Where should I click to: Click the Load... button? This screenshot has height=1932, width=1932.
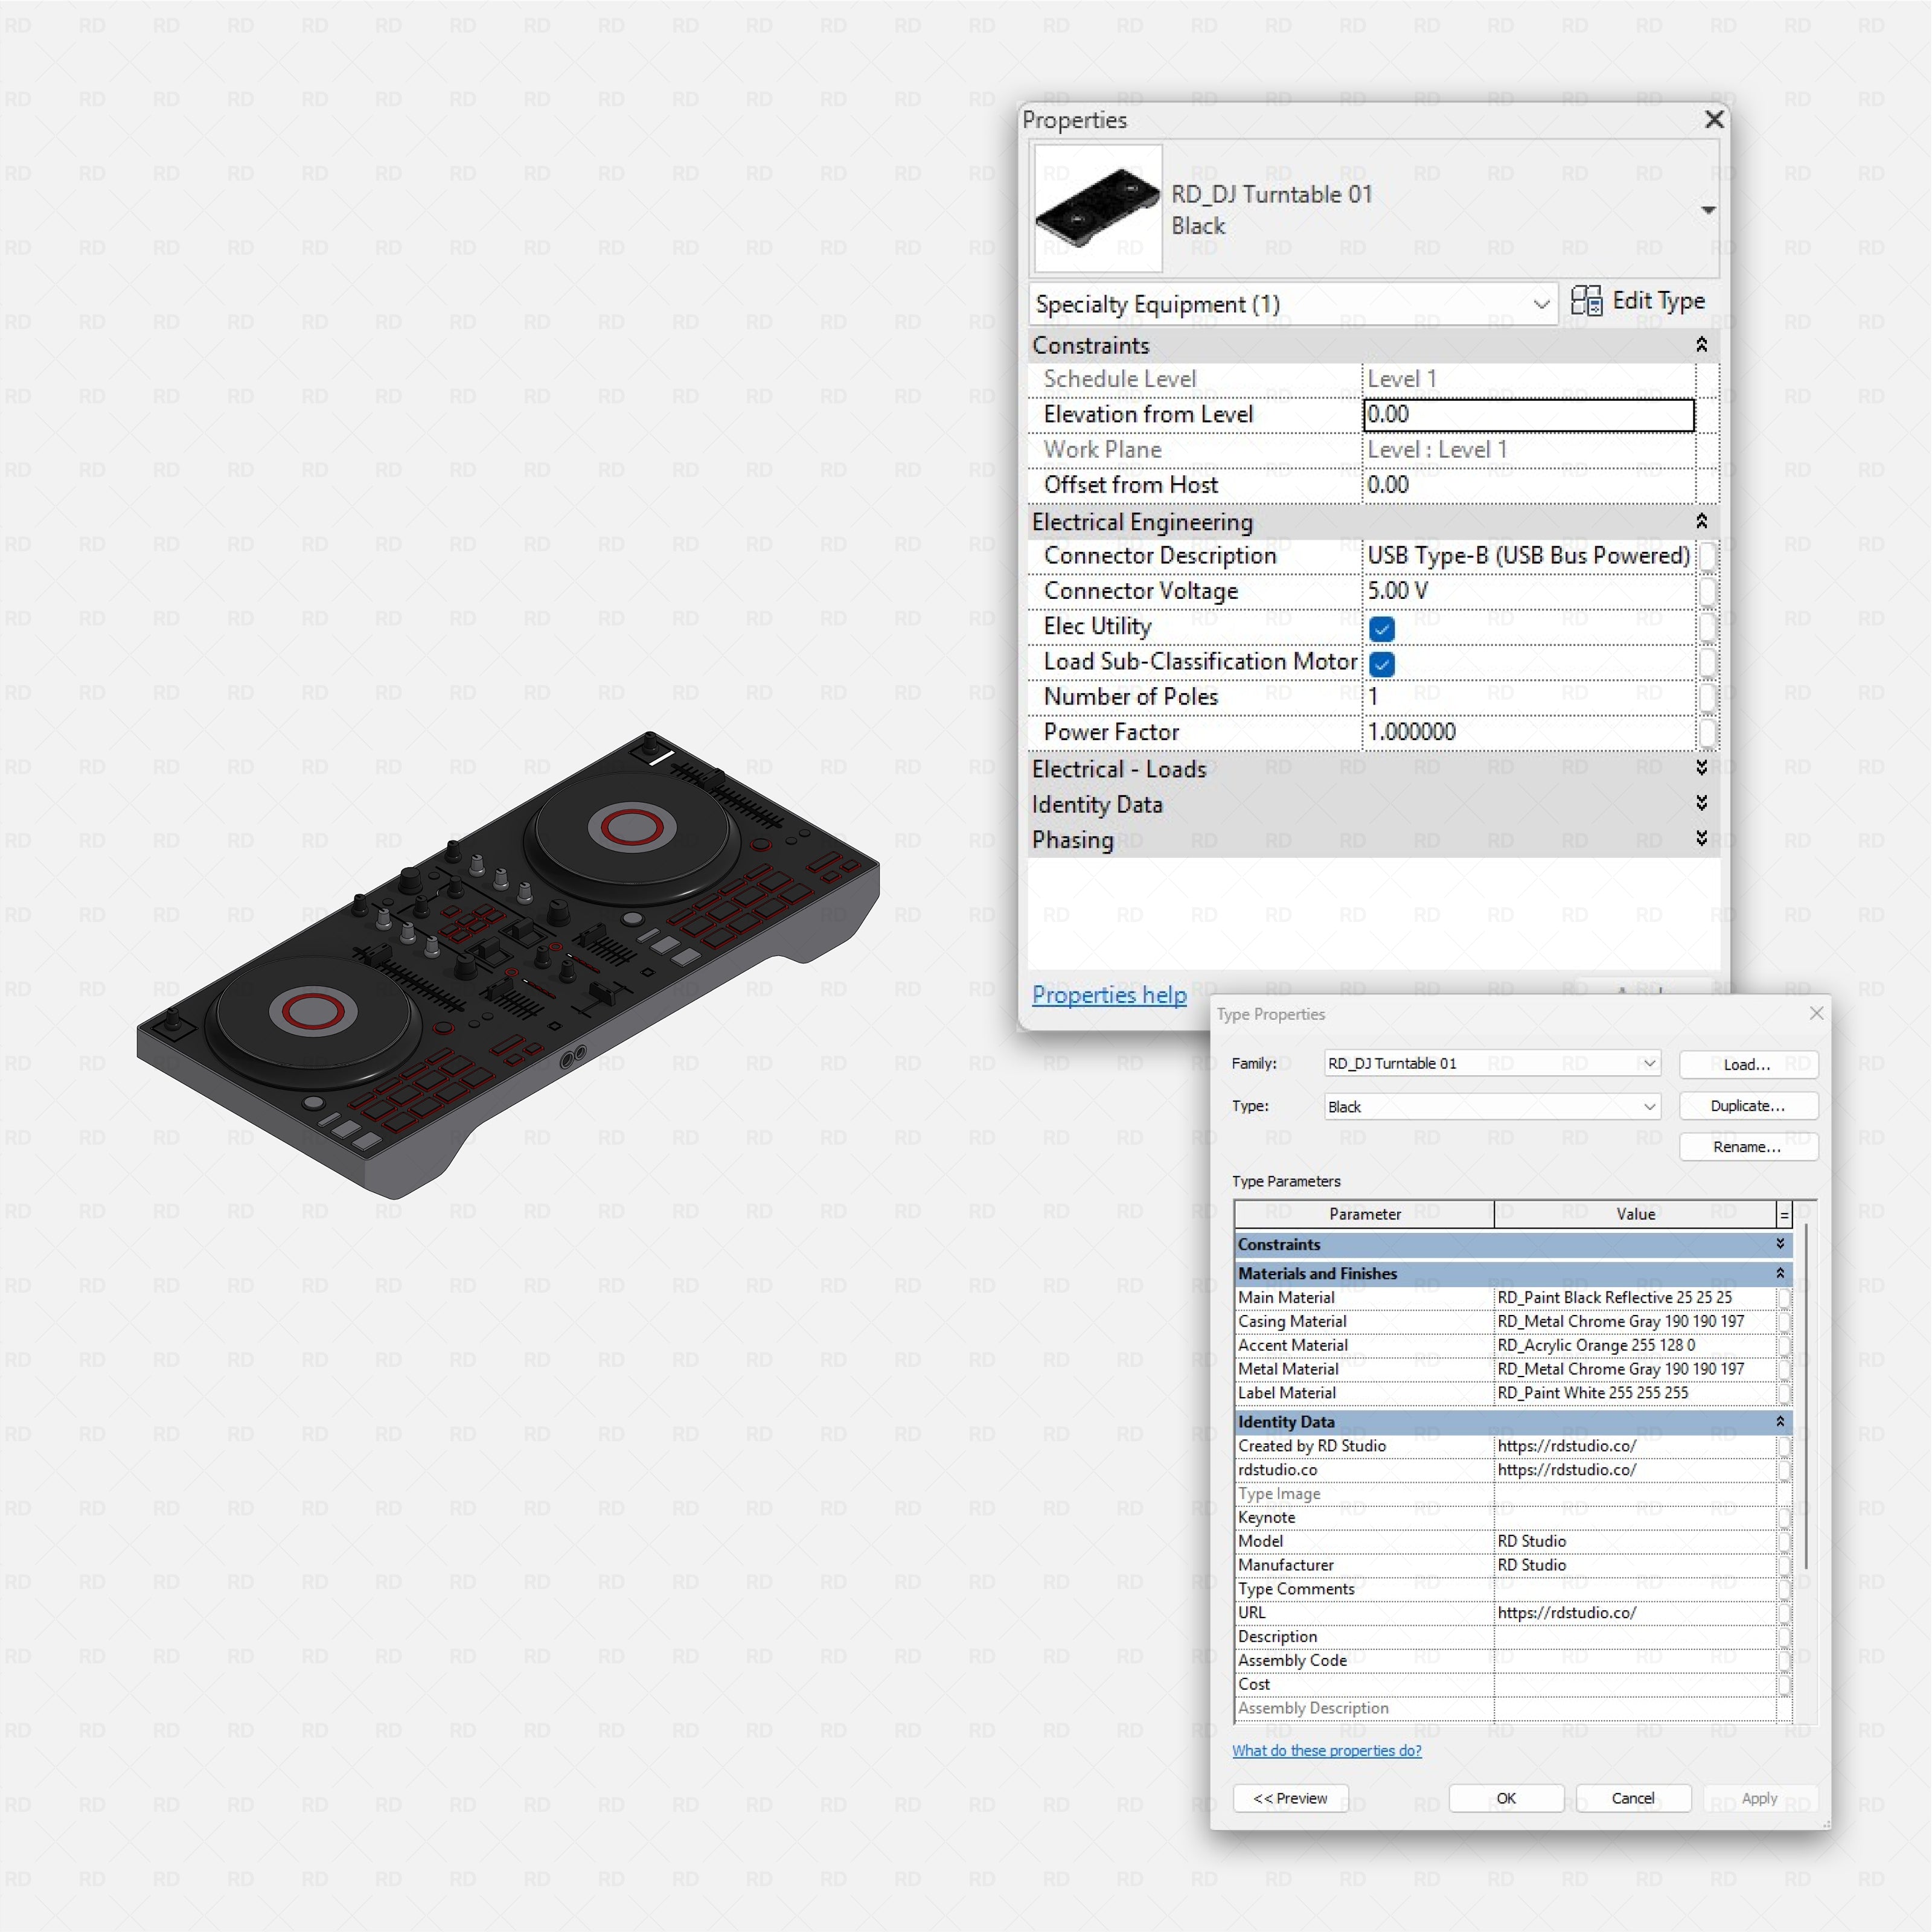point(1748,1064)
